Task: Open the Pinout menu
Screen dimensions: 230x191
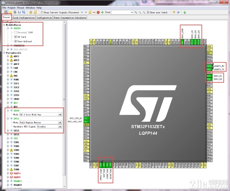Action: pyautogui.click(x=21, y=8)
